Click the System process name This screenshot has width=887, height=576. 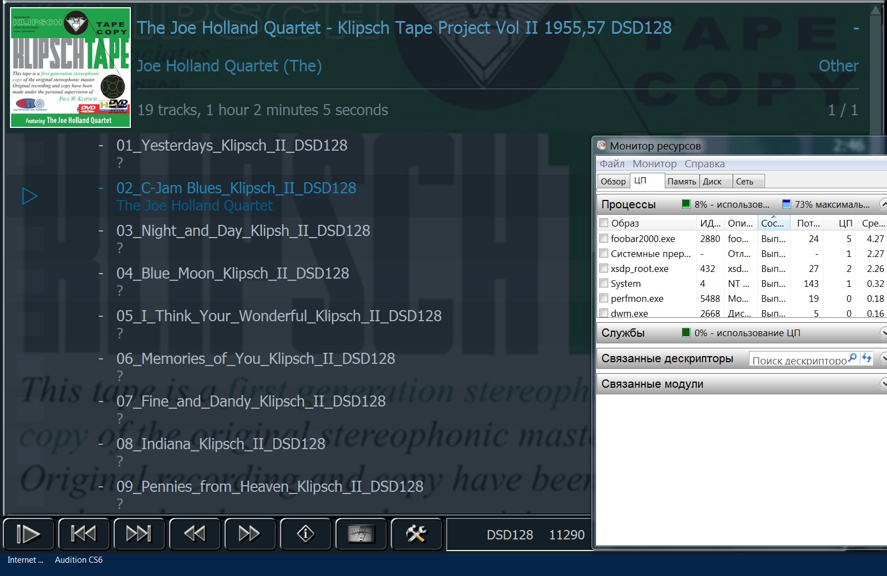626,284
